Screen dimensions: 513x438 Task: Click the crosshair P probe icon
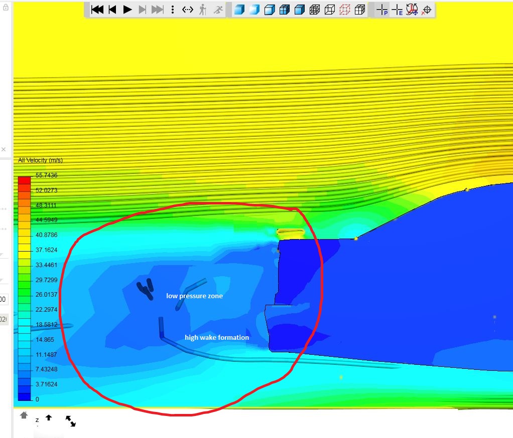382,10
